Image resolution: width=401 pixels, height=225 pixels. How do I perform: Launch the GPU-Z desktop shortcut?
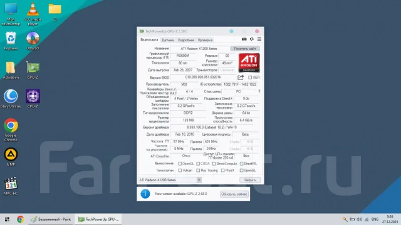click(x=33, y=70)
